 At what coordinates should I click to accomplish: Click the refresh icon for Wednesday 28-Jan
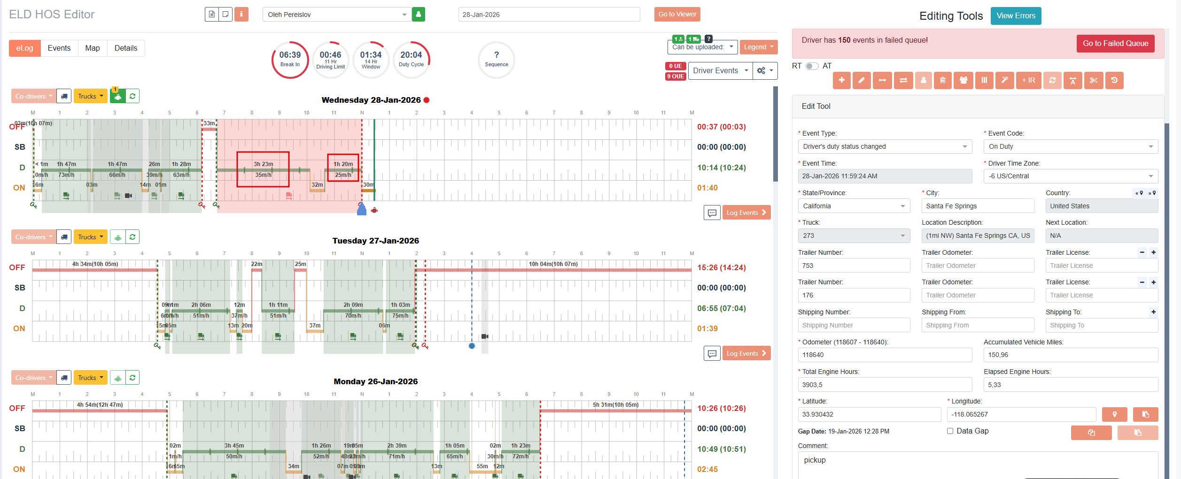[132, 96]
